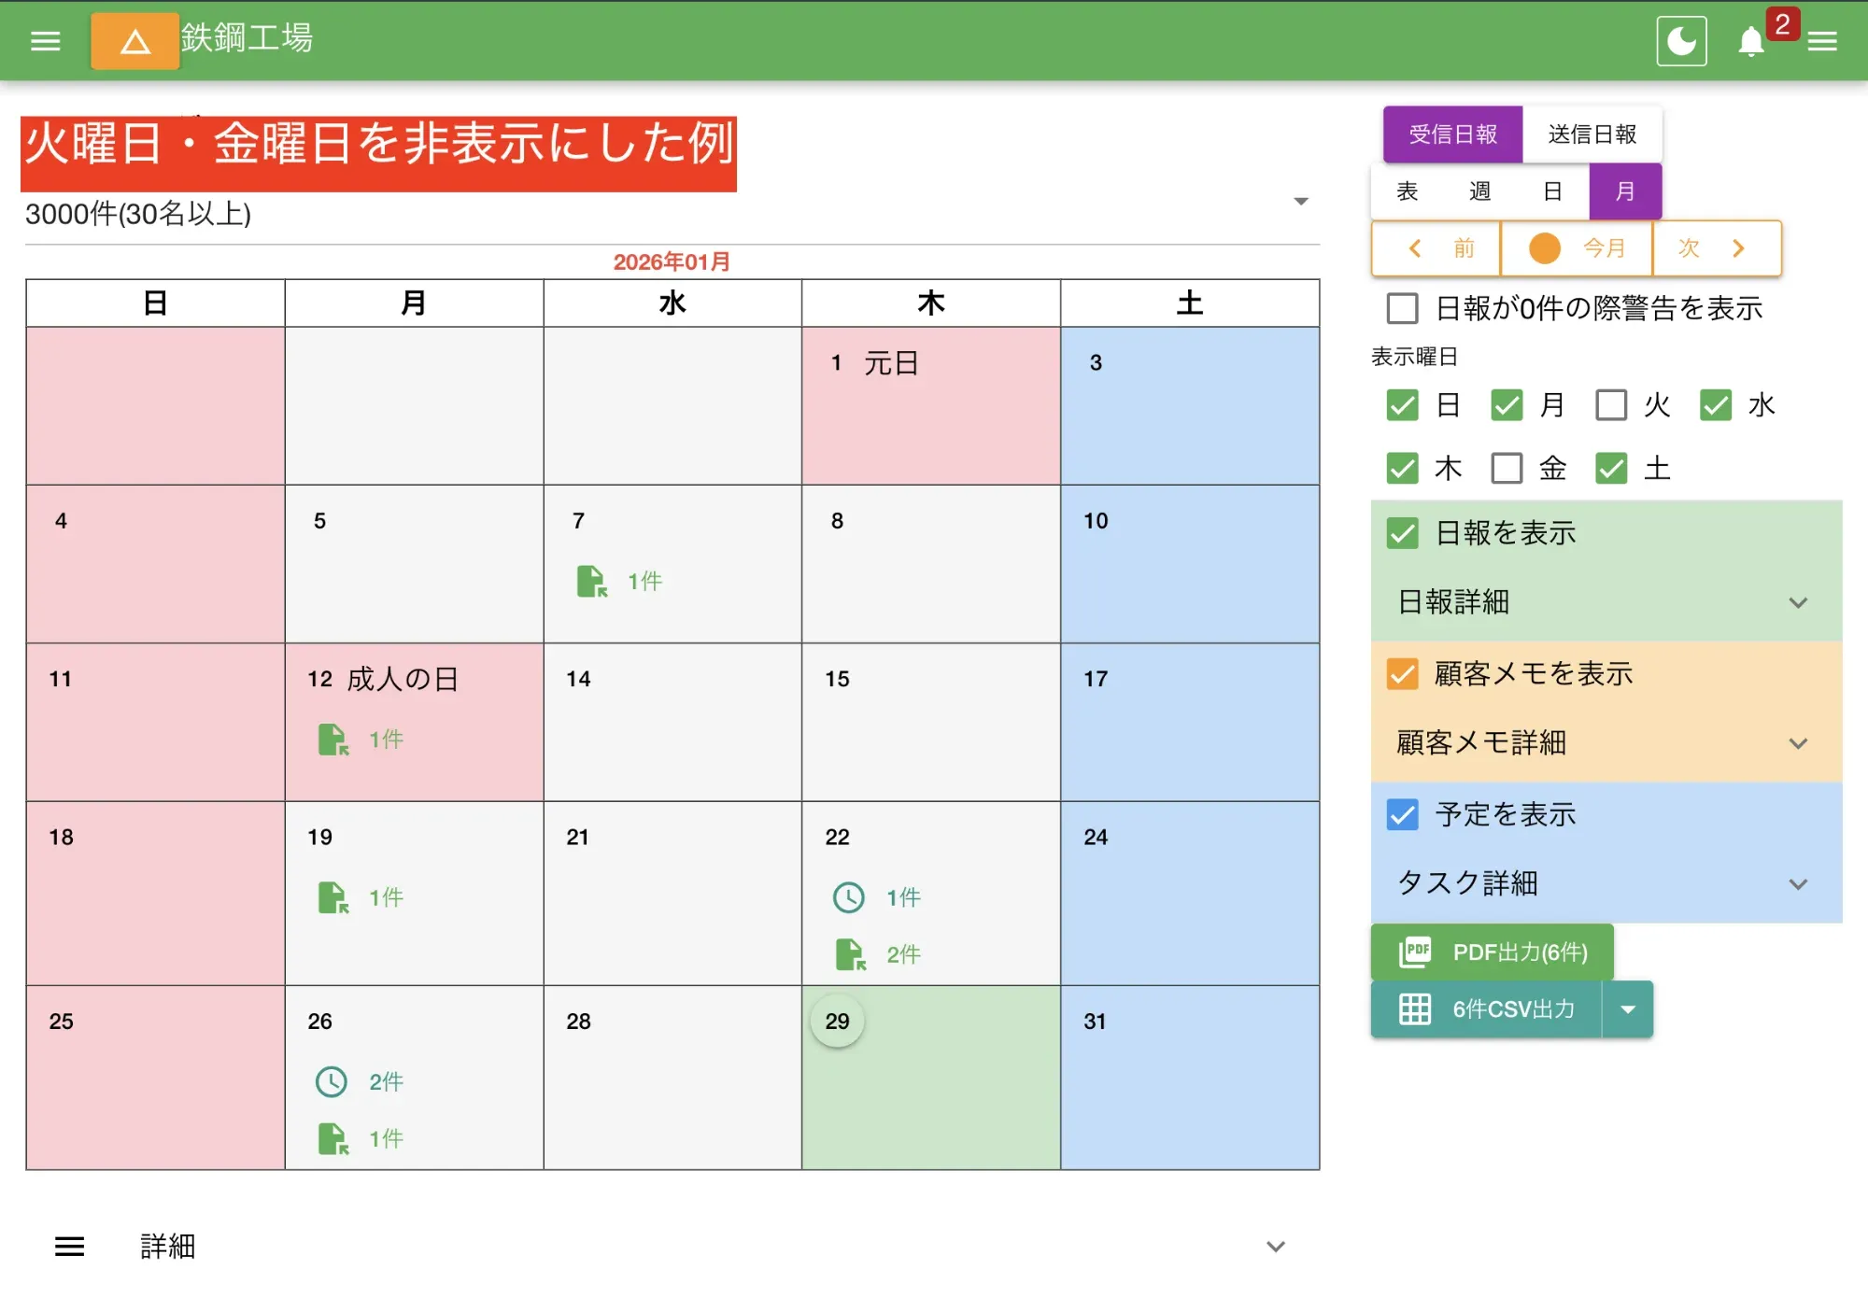Open the notifications bell
This screenshot has width=1868, height=1297.
(x=1751, y=42)
